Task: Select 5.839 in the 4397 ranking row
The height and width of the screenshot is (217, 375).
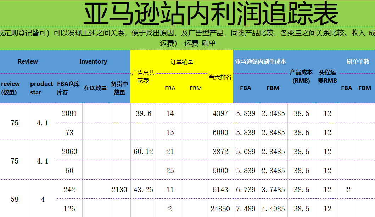Action: click(246, 113)
